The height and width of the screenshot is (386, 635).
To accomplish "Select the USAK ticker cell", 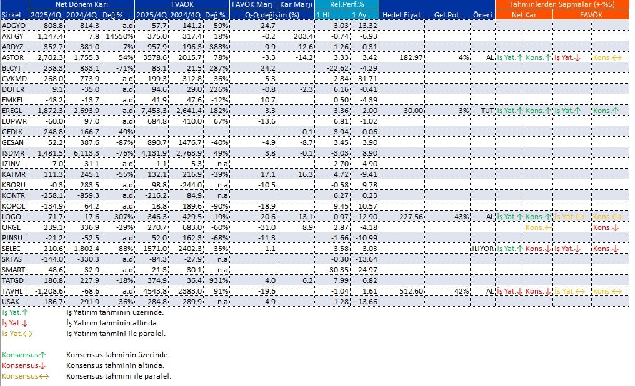I will (12, 302).
